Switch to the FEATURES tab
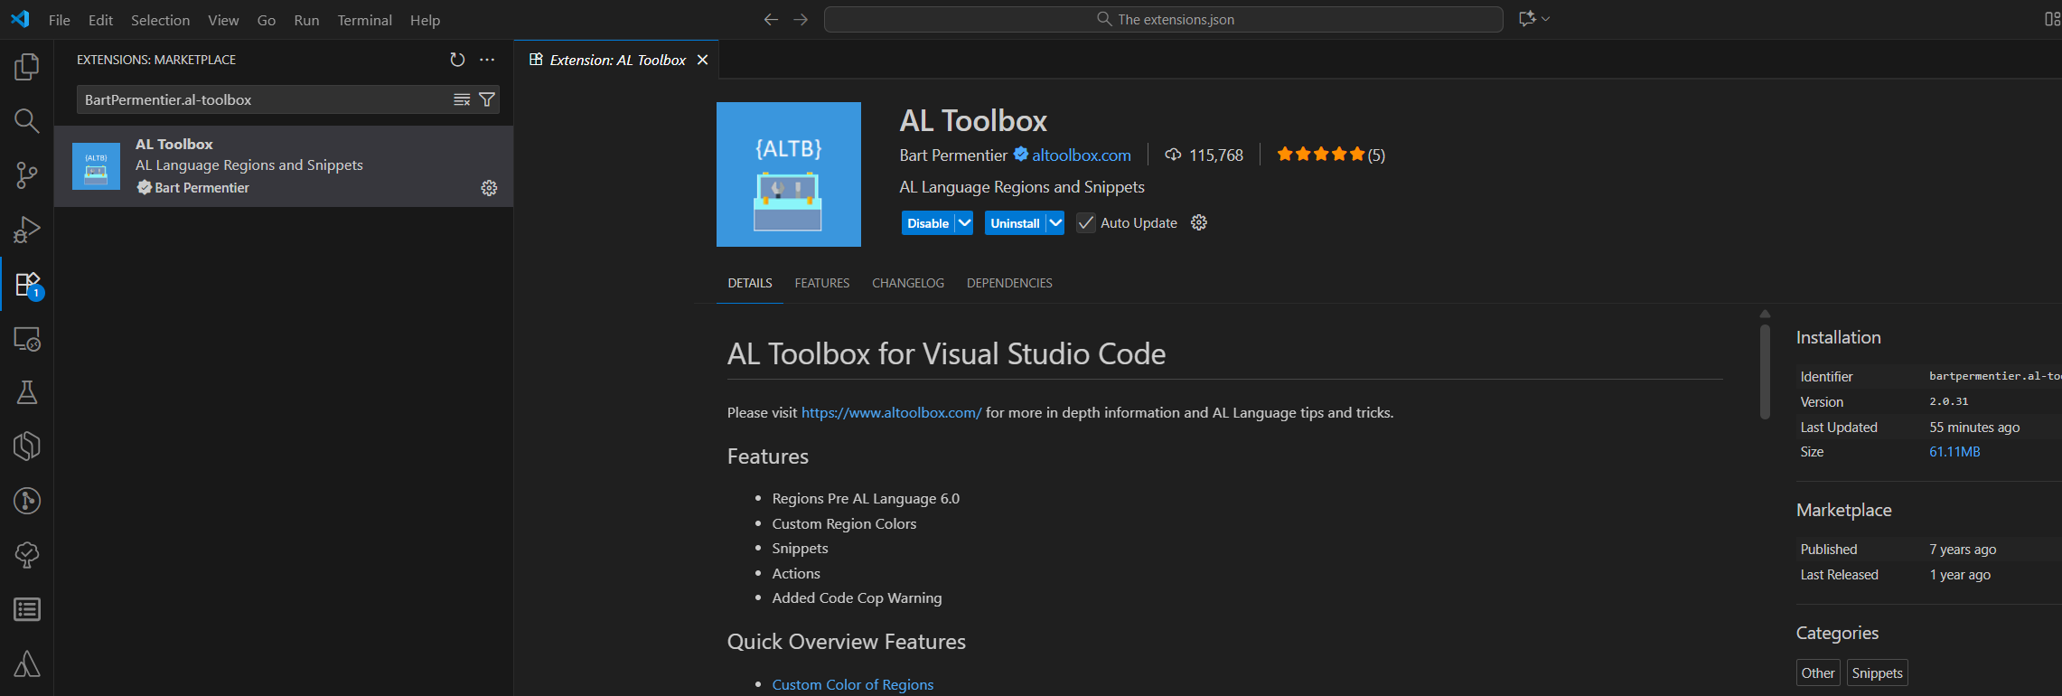The image size is (2062, 696). coord(822,283)
